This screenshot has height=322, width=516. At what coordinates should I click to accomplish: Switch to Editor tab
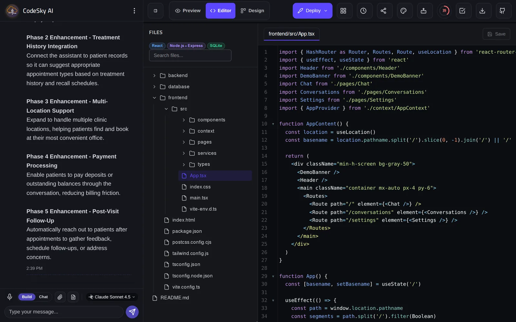pyautogui.click(x=221, y=11)
